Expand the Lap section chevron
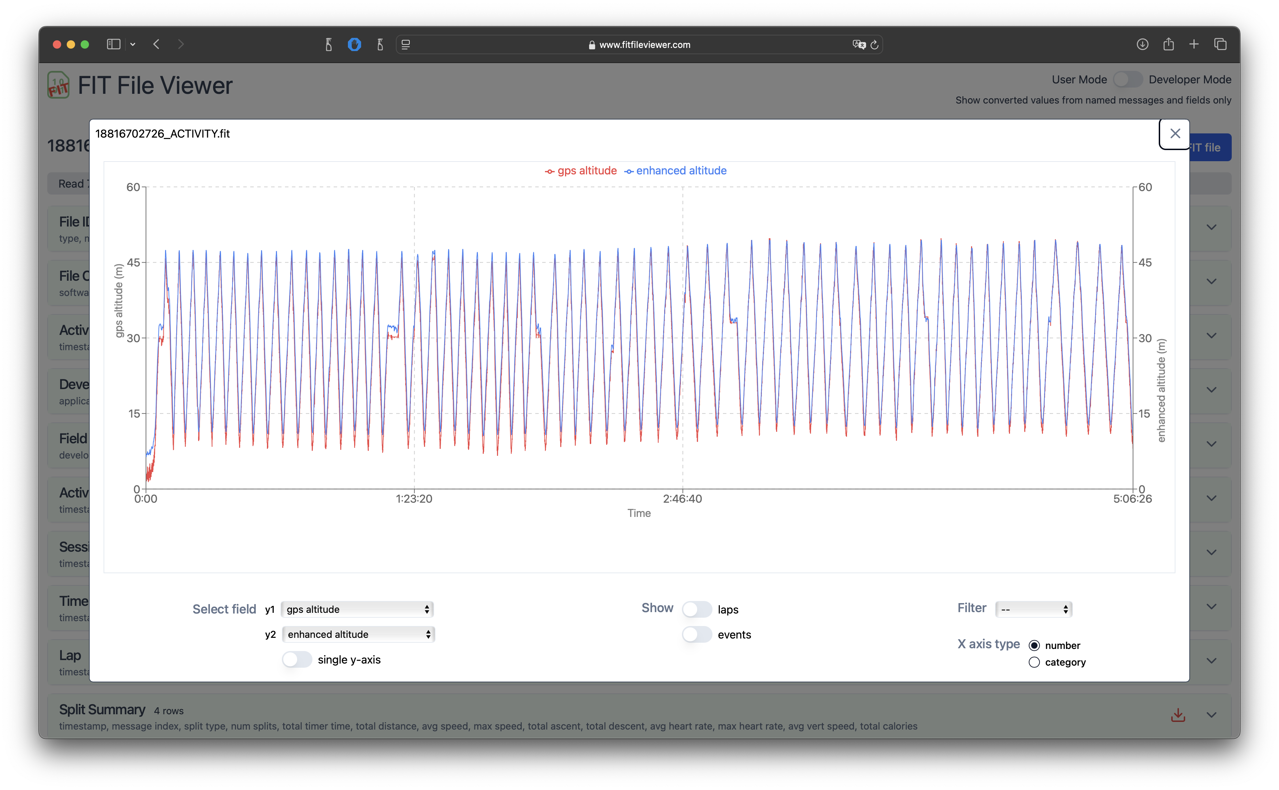The height and width of the screenshot is (790, 1279). tap(1211, 661)
